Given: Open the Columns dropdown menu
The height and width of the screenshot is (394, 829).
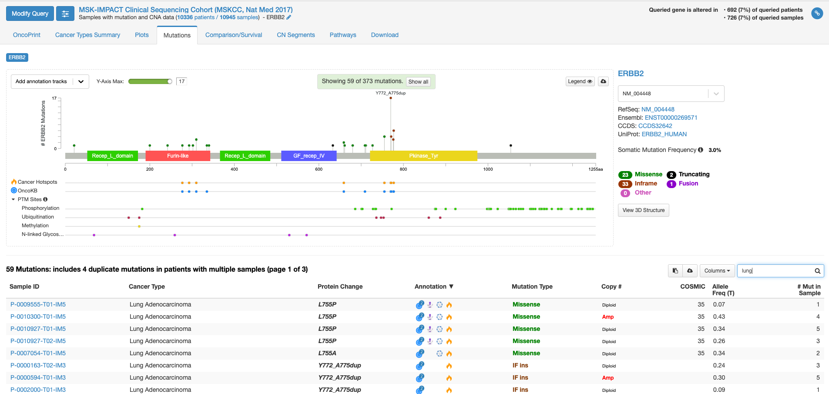Looking at the screenshot, I should pyautogui.click(x=717, y=271).
